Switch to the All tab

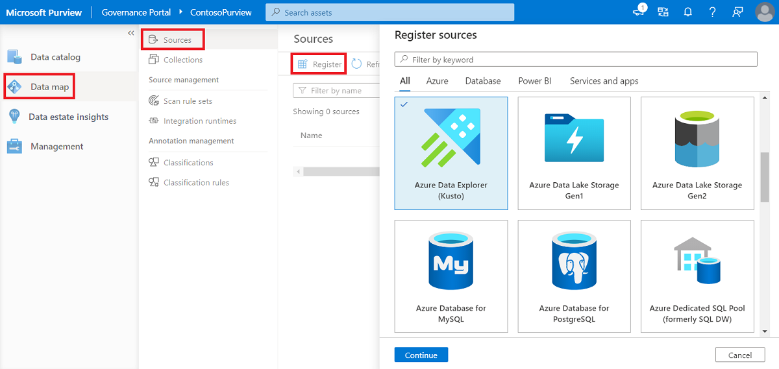[405, 81]
